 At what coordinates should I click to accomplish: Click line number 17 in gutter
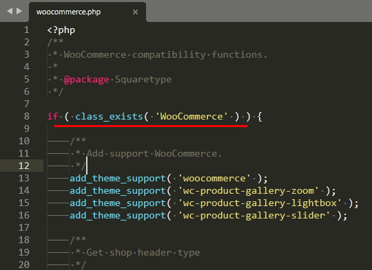pos(24,227)
